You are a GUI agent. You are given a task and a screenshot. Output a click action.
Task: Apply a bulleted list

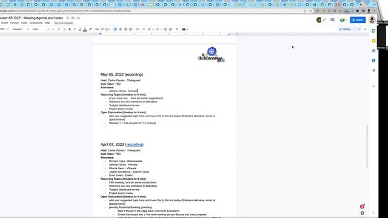pos(149,29)
